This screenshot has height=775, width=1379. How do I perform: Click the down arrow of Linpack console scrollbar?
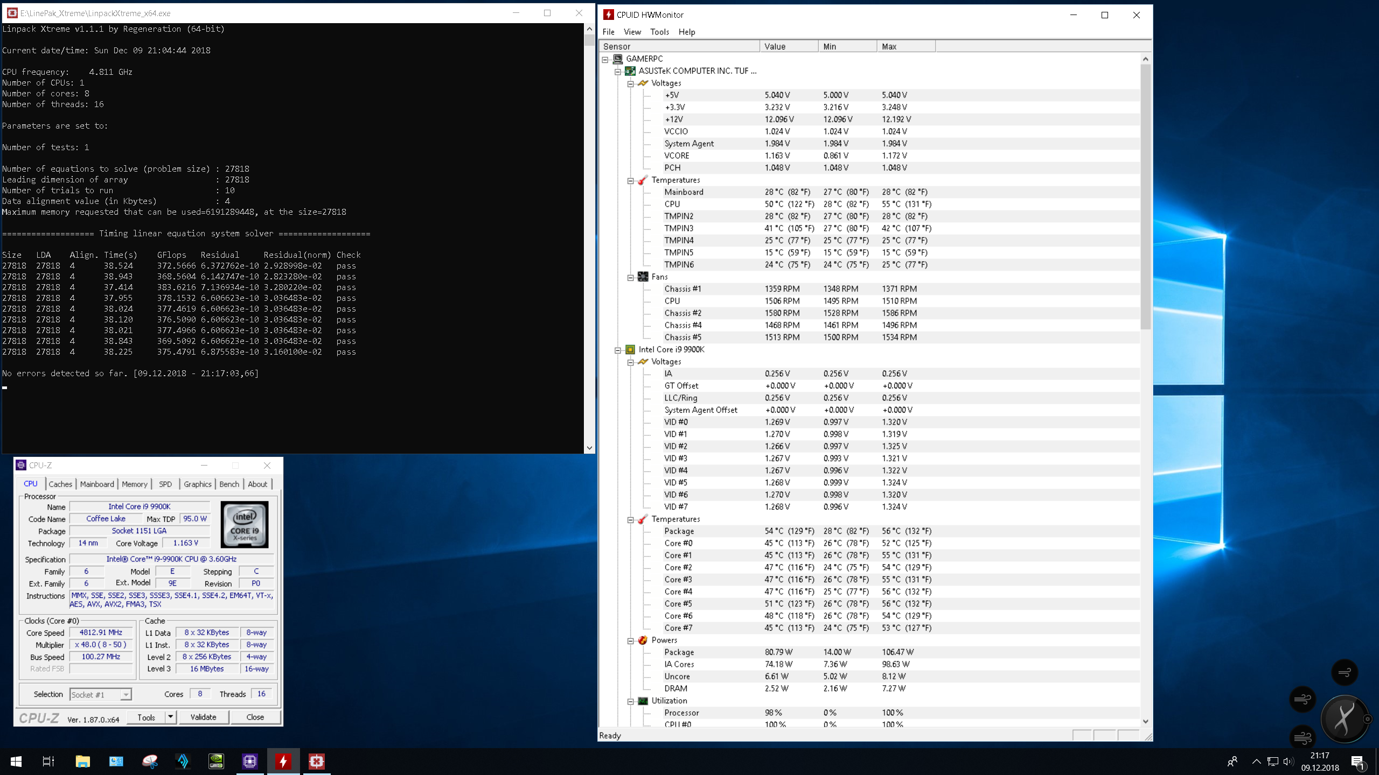(x=589, y=448)
